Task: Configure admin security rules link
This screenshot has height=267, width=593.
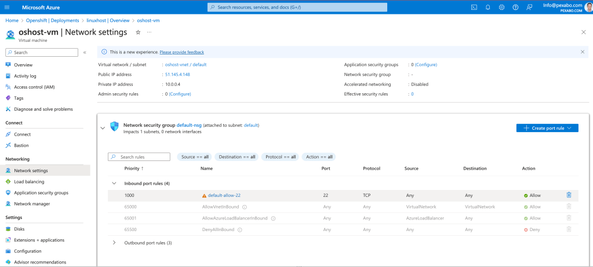Action: click(180, 94)
